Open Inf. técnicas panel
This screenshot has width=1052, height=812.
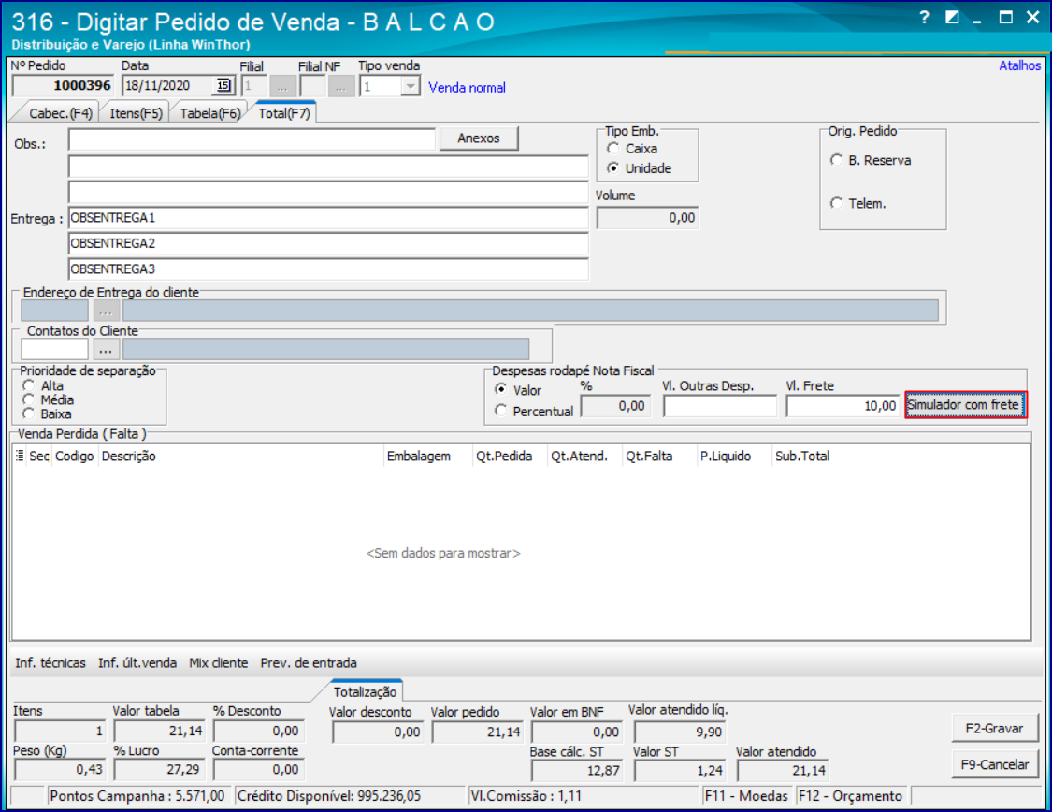50,663
